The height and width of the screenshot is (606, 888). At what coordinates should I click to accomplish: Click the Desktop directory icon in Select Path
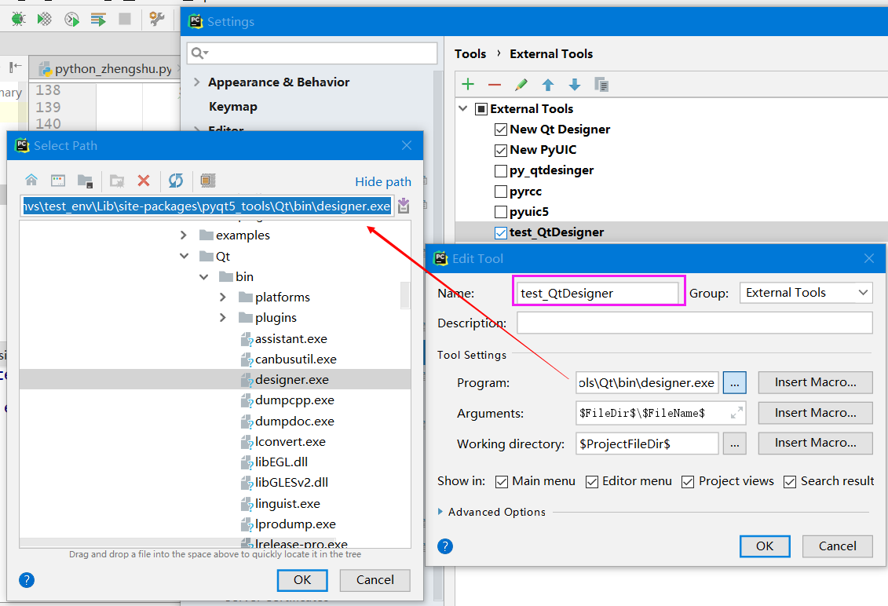click(58, 181)
